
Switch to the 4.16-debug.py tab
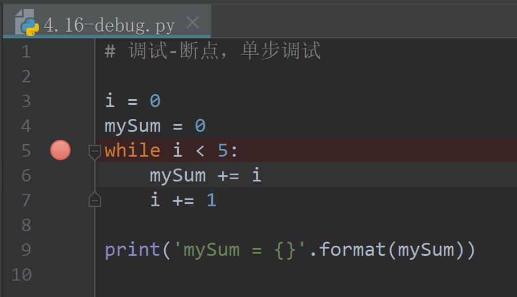pos(109,25)
